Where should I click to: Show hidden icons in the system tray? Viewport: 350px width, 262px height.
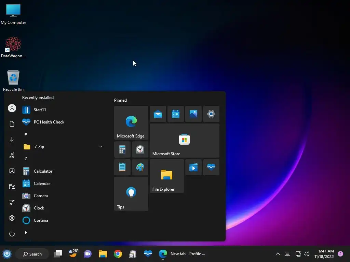click(x=278, y=254)
